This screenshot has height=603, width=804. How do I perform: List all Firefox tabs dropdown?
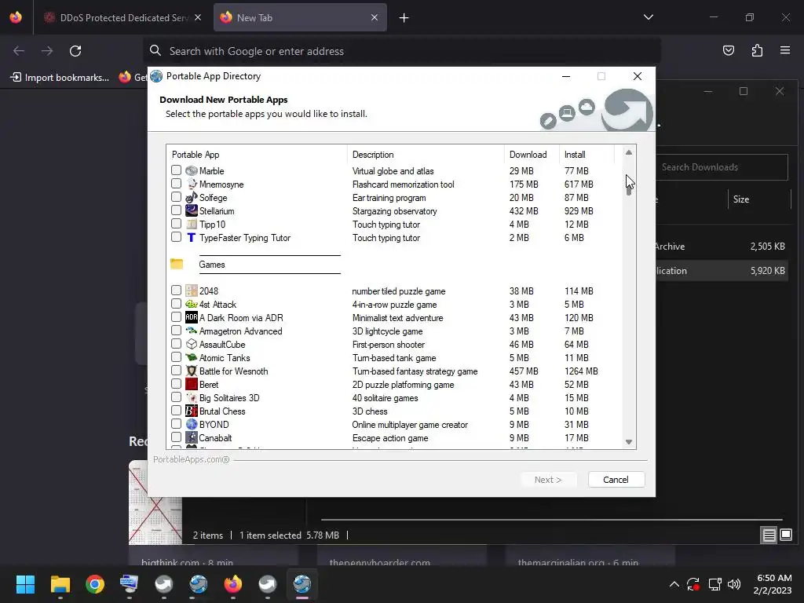click(648, 17)
